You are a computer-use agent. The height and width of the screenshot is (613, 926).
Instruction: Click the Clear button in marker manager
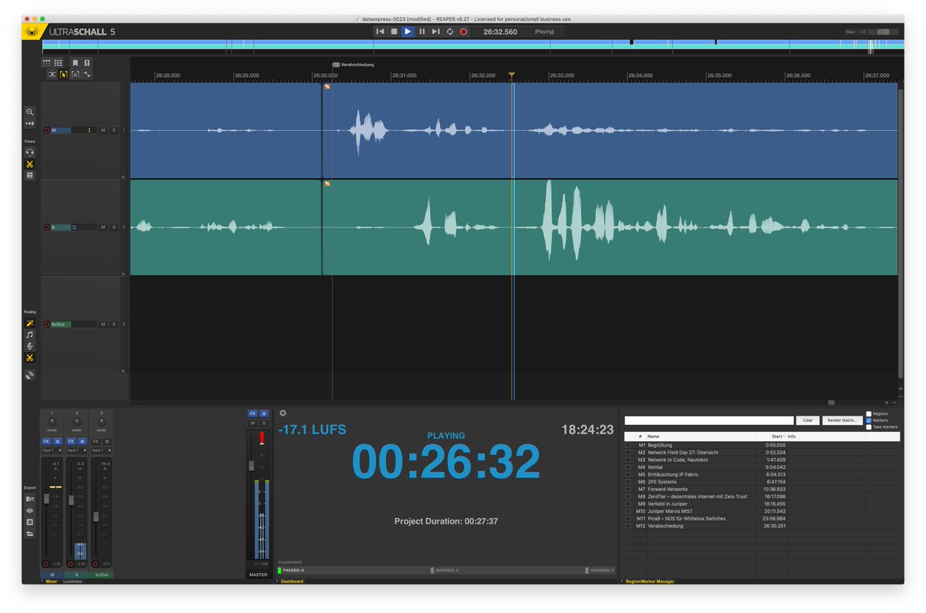[807, 420]
